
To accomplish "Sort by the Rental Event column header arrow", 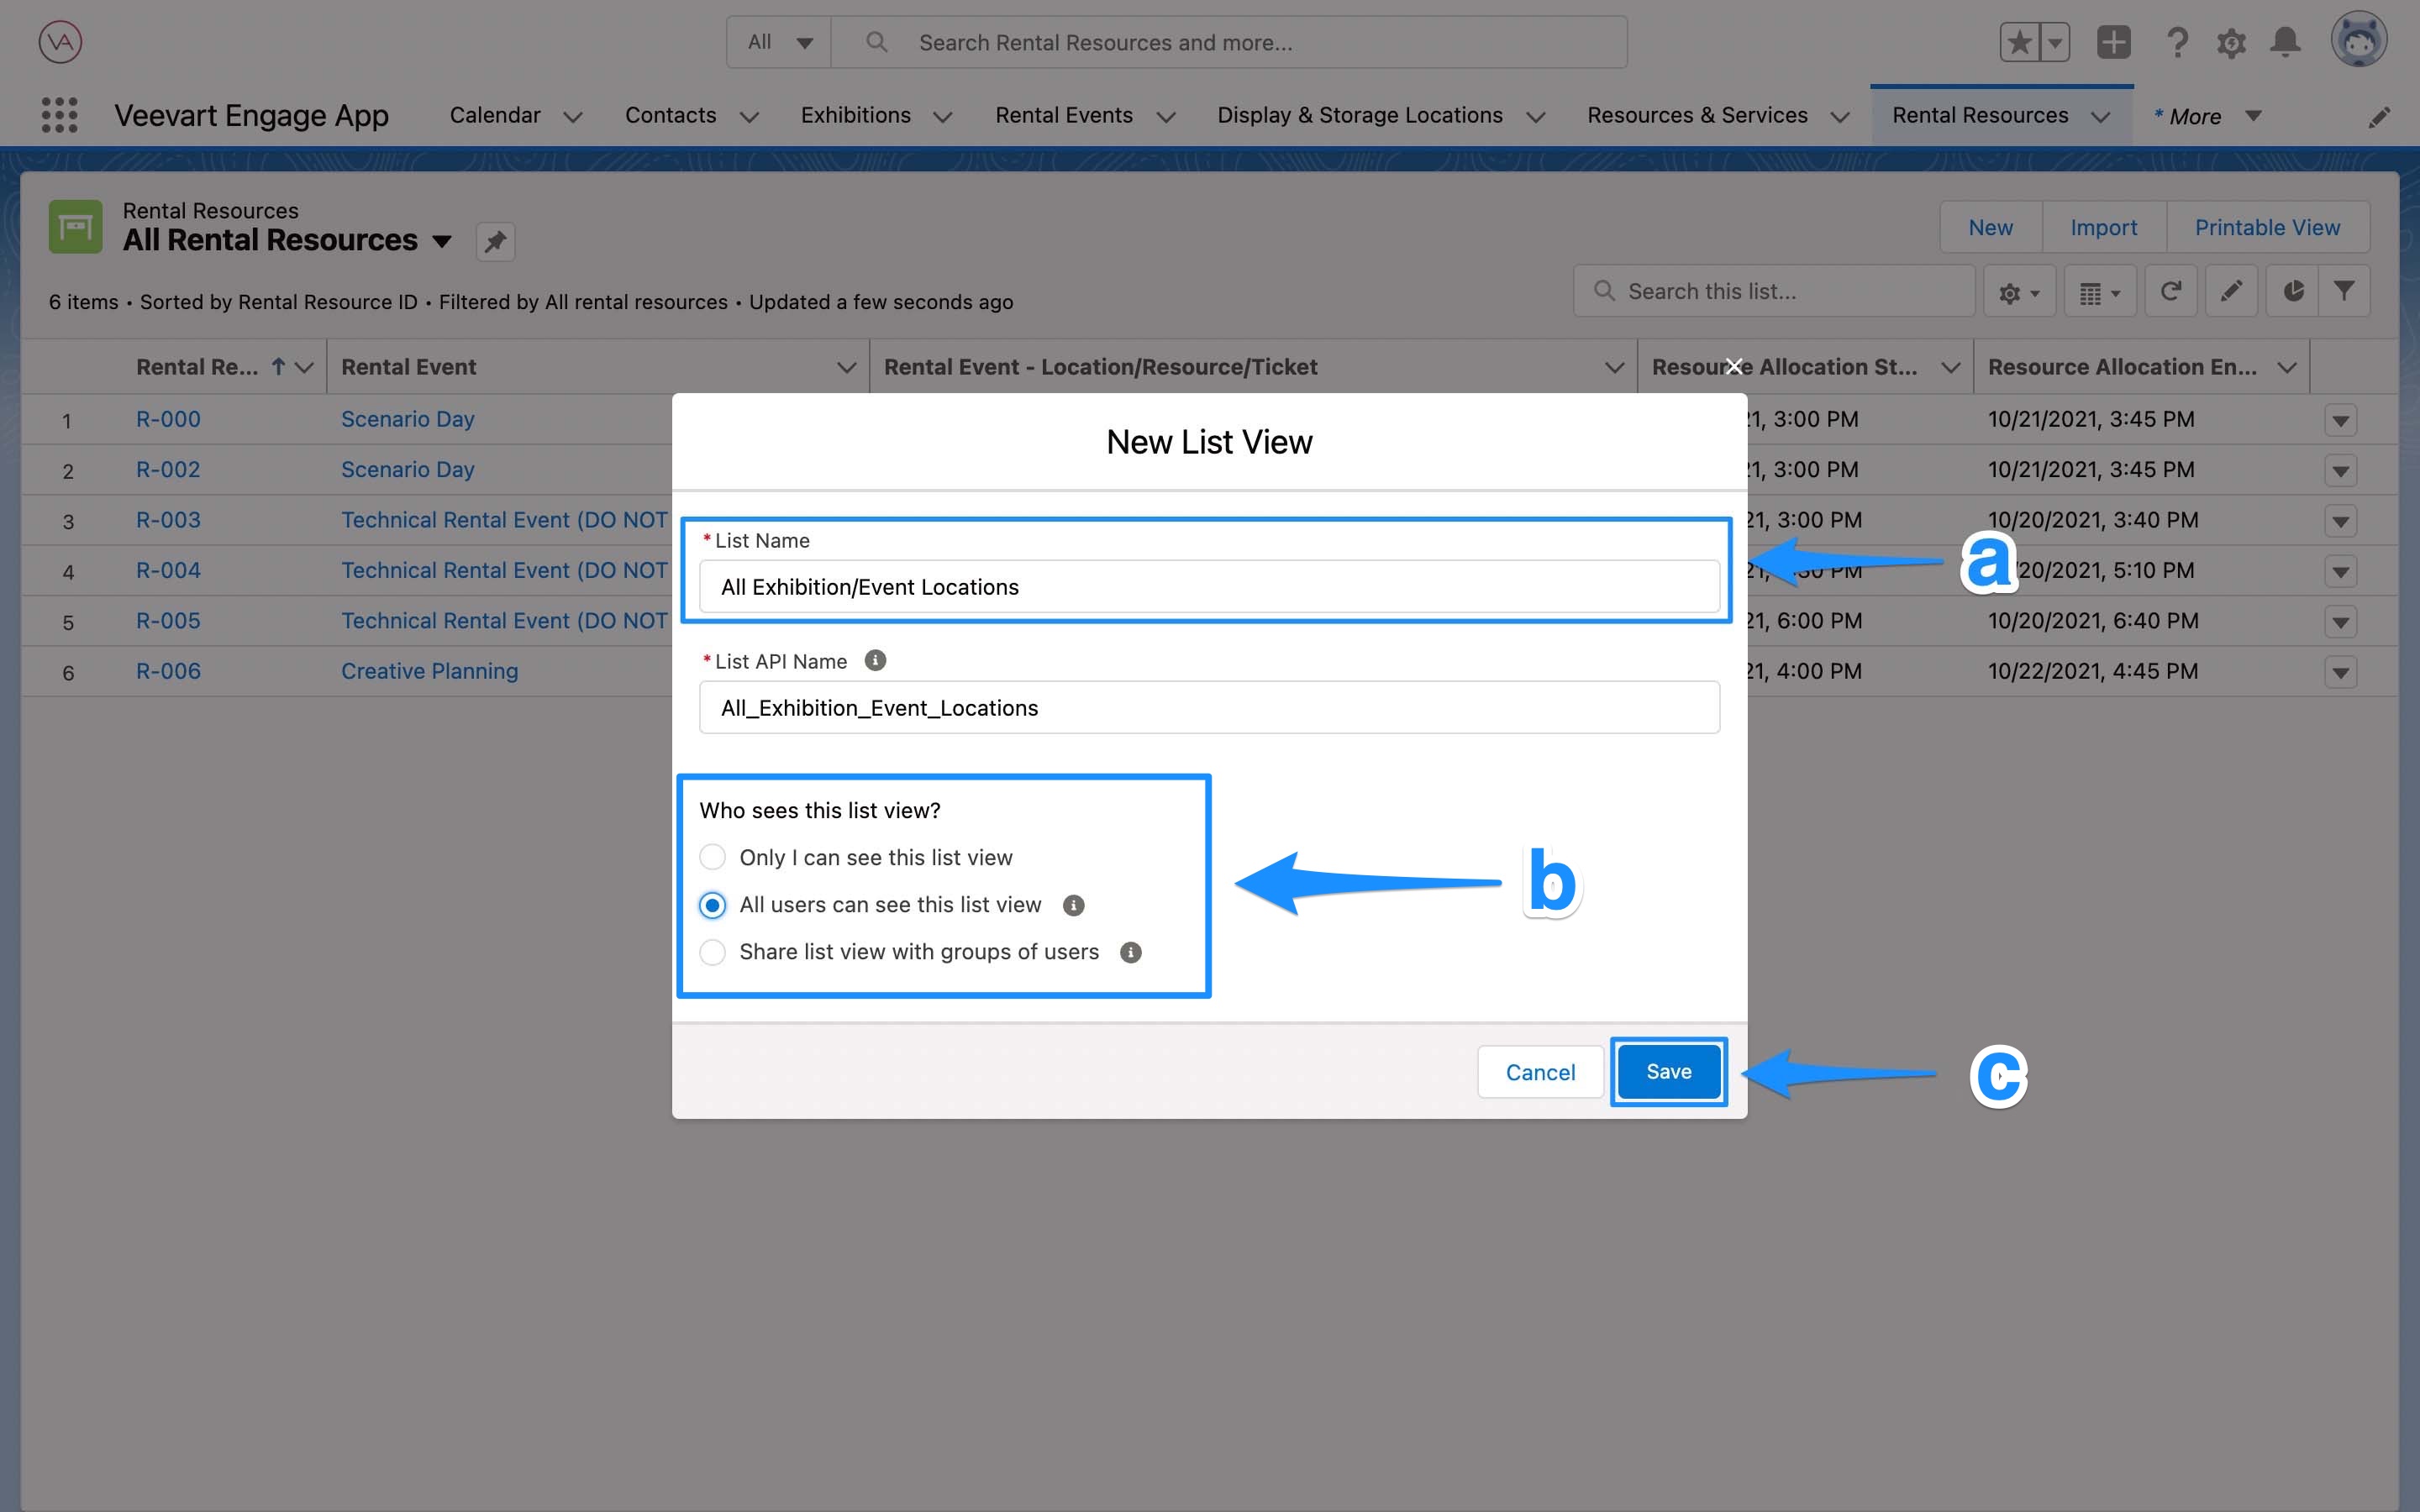I will tap(847, 367).
